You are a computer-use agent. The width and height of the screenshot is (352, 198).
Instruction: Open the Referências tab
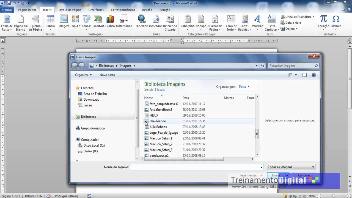[96, 10]
